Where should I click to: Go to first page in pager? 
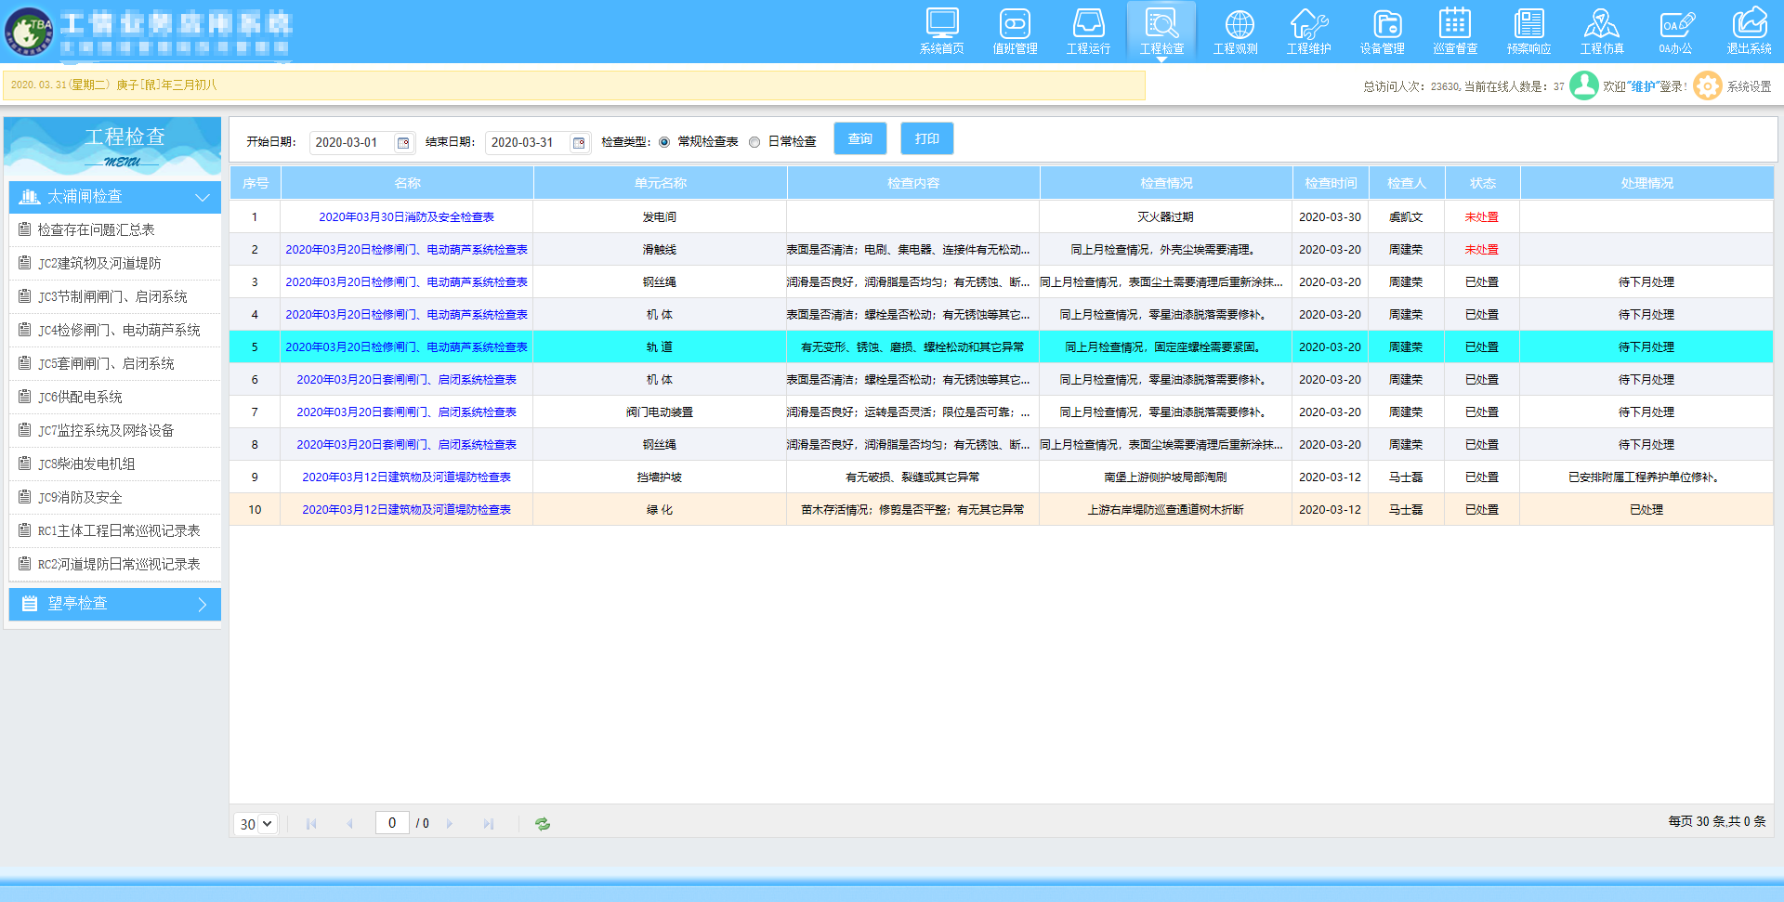pyautogui.click(x=311, y=823)
